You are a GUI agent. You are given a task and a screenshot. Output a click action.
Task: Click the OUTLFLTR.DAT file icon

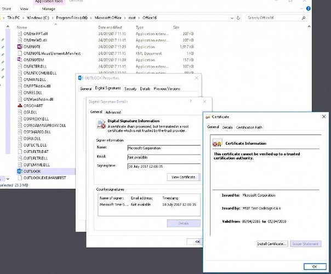[x=19, y=151]
